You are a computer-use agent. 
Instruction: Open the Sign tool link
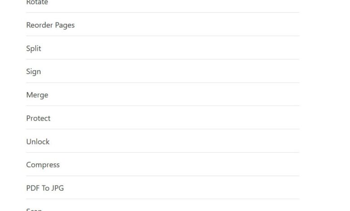tap(34, 72)
